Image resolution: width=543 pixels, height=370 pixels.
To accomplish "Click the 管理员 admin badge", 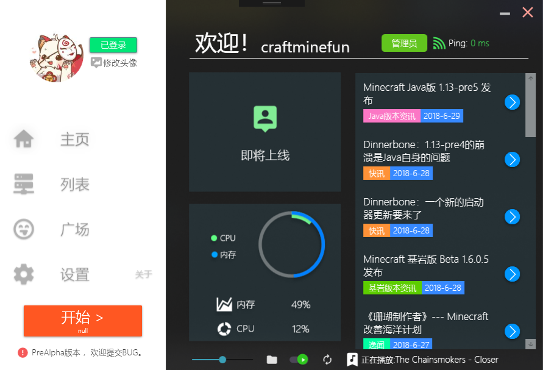I will click(404, 43).
